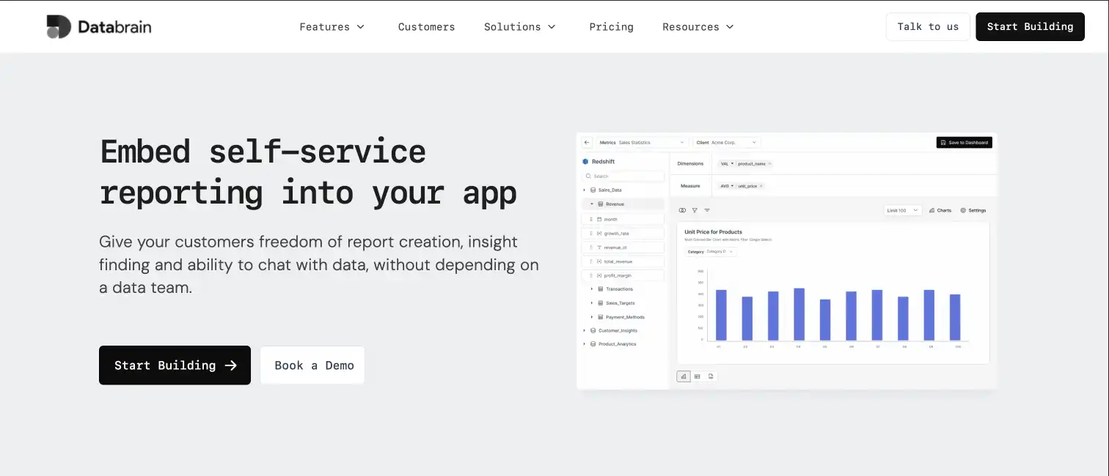
Task: Open the filter funnel icon
Action: [x=695, y=210]
